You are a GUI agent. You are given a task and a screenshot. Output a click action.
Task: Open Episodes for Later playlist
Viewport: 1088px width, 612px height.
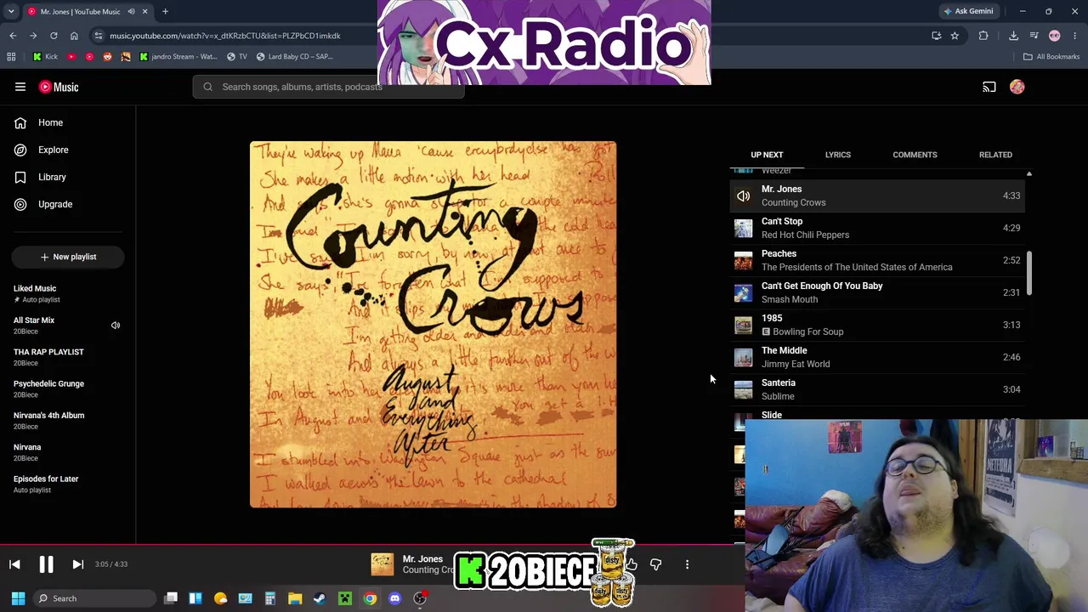[x=68, y=484]
